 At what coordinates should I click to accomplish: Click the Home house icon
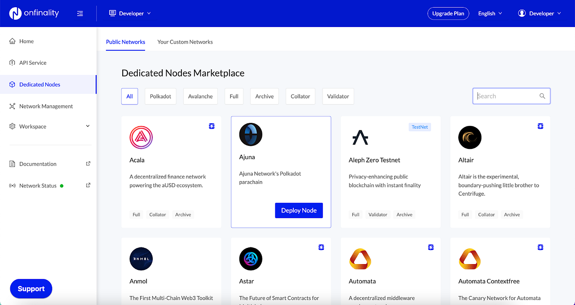(x=13, y=41)
